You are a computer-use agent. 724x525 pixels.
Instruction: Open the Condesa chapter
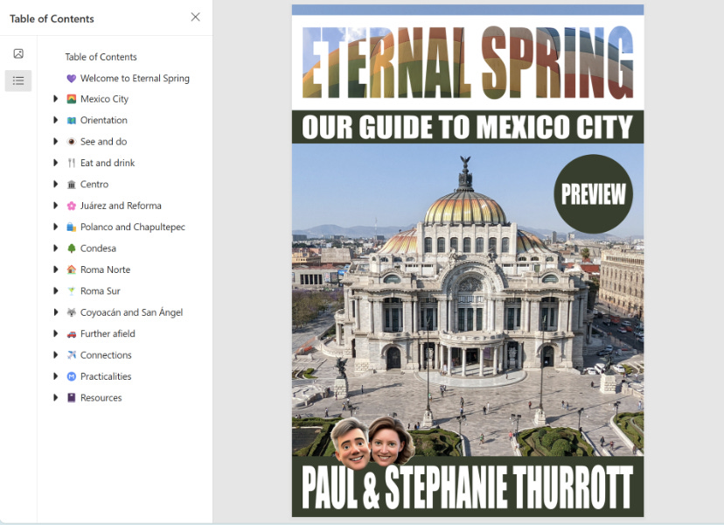coord(98,248)
